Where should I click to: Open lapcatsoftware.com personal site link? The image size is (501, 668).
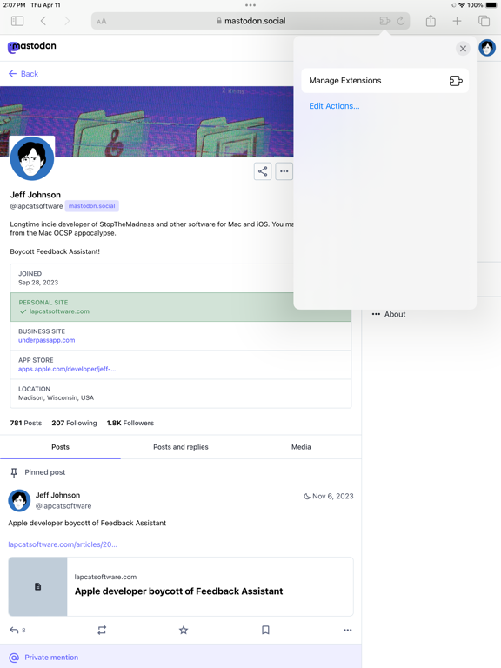tap(59, 311)
